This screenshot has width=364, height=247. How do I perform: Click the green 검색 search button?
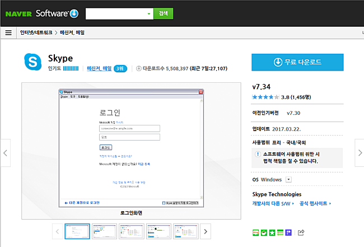tap(164, 13)
